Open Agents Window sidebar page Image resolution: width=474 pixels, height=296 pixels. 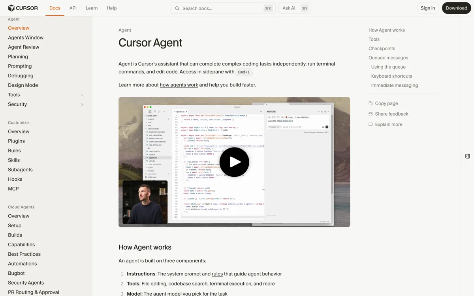[26, 37]
